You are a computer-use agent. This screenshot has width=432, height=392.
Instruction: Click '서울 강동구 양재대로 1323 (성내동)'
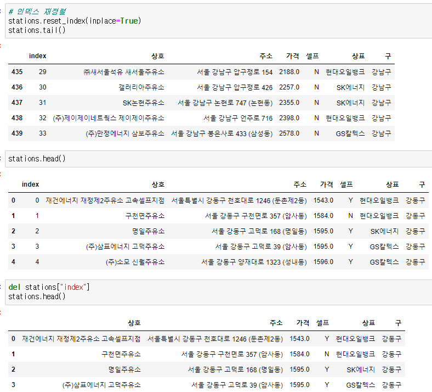254,262
